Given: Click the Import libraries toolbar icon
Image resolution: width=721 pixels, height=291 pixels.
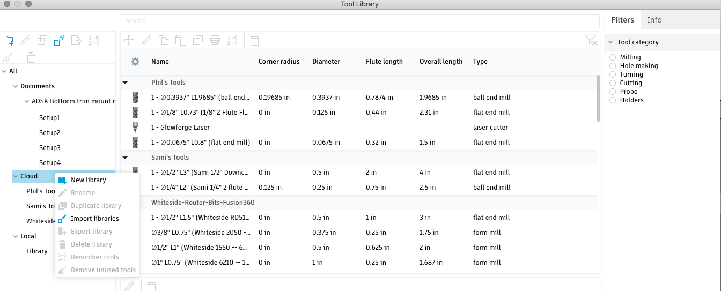Looking at the screenshot, I should (x=60, y=40).
